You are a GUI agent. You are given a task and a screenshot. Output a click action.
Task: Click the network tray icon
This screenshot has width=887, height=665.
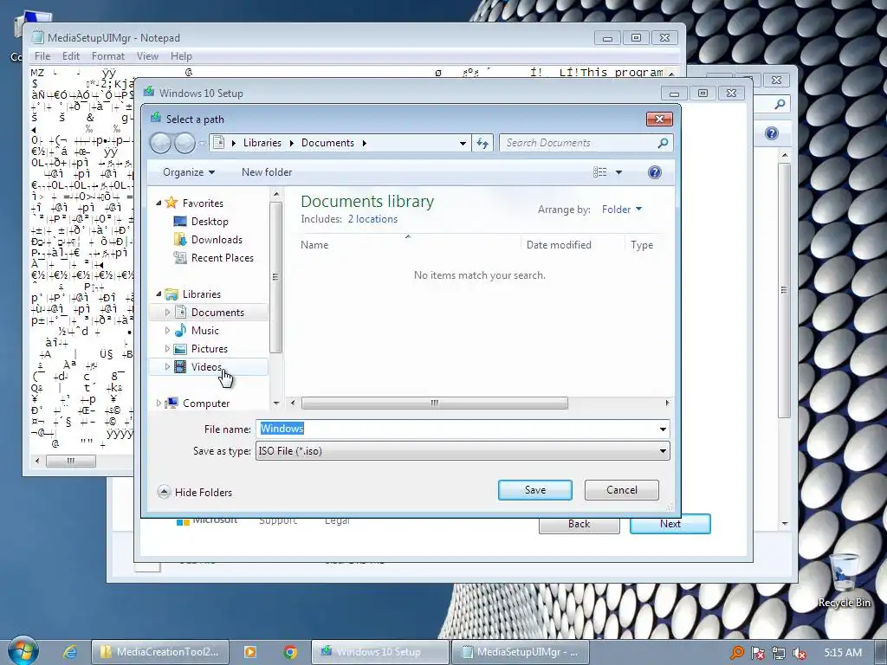coord(779,653)
